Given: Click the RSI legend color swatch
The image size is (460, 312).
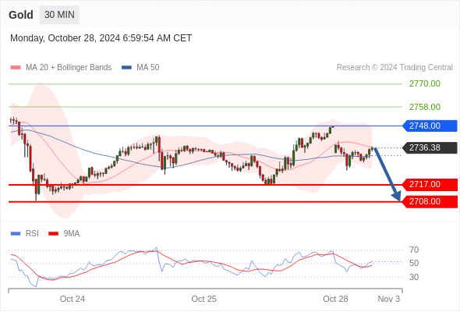Looking at the screenshot, I should [16, 234].
